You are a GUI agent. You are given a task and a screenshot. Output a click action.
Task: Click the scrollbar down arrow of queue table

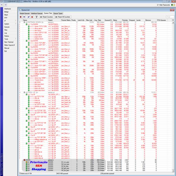click(173, 171)
